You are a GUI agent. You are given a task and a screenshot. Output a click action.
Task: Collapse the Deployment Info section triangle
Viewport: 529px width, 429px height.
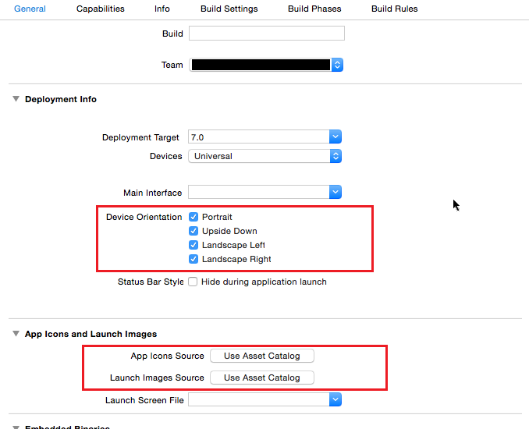point(16,99)
